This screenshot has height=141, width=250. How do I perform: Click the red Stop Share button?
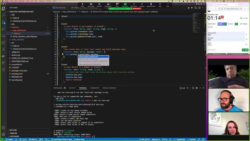click(x=137, y=9)
